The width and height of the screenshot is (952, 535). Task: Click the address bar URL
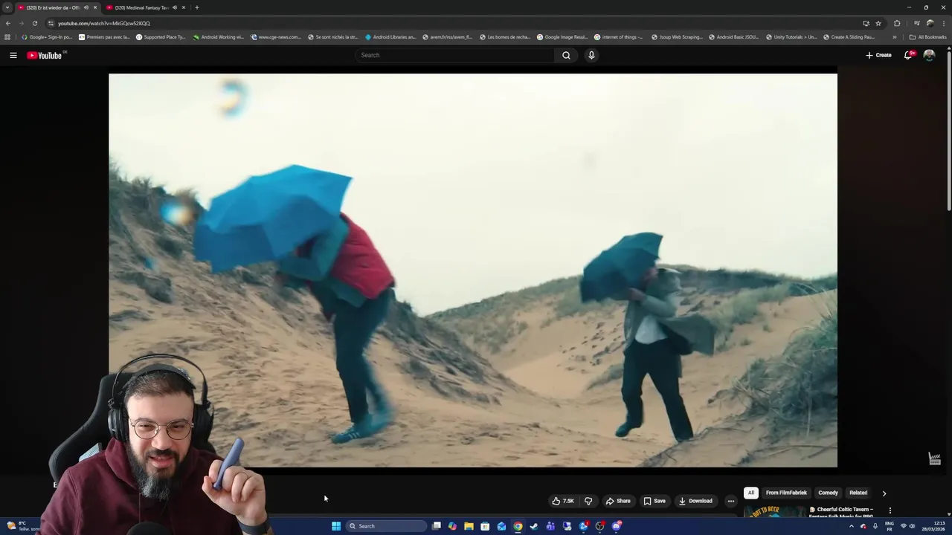click(104, 23)
